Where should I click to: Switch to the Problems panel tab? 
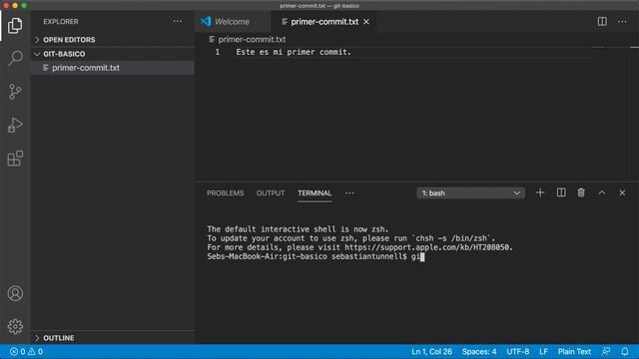(x=225, y=193)
